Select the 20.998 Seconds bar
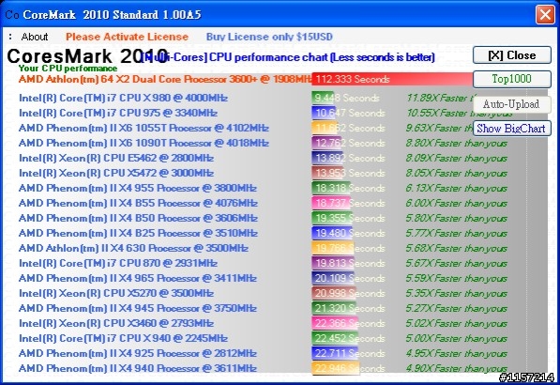560x385 pixels. pyautogui.click(x=334, y=293)
